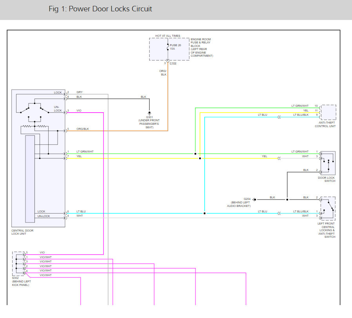Click the VIO label at Central Door Lock Unit pin 3

[79, 111]
